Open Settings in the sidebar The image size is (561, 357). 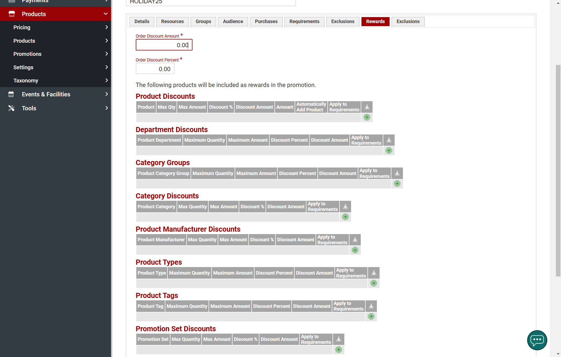point(23,67)
